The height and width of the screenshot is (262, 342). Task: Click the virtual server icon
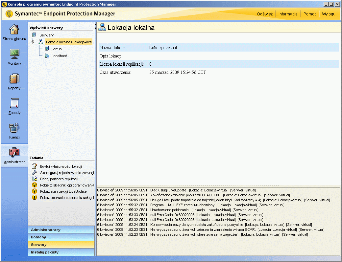(x=47, y=49)
